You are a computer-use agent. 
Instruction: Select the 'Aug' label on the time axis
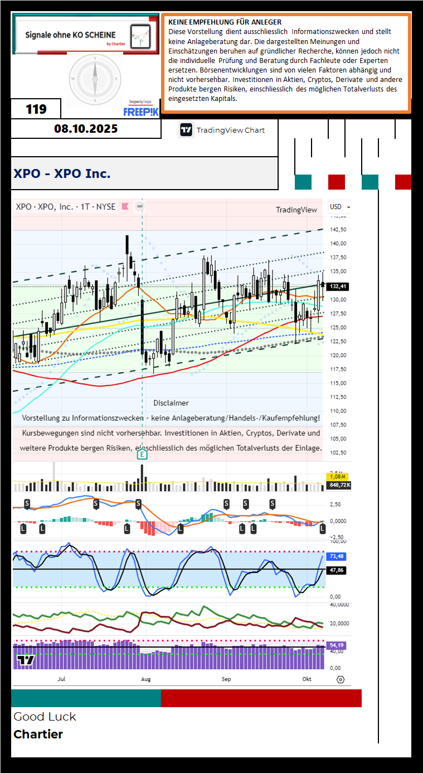click(x=145, y=679)
